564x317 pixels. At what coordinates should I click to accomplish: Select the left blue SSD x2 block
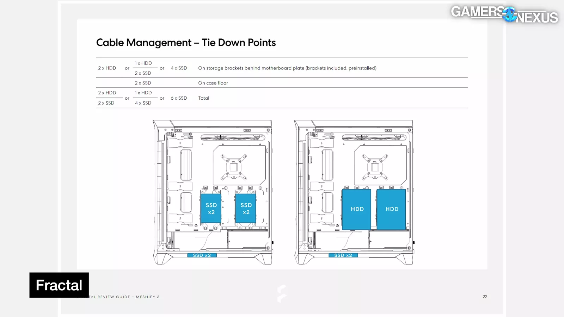(211, 209)
